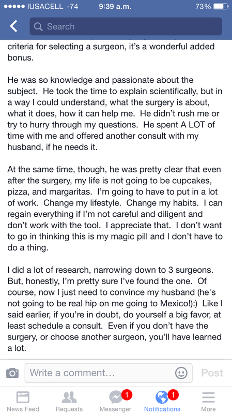The image size is (232, 414).
Task: Open the emoji smiley picker
Action: [x=181, y=373]
